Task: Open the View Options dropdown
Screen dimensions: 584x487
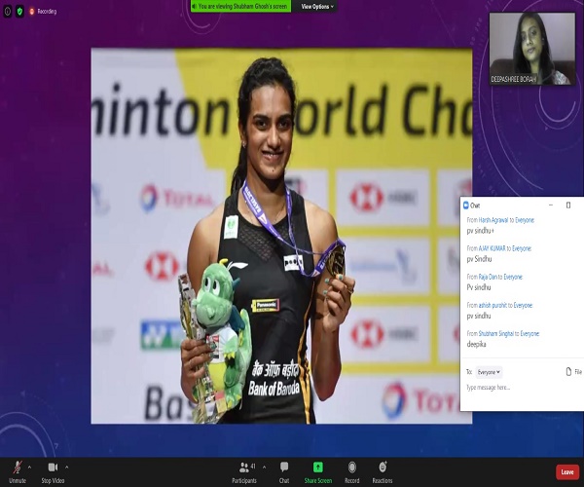Action: pyautogui.click(x=317, y=7)
